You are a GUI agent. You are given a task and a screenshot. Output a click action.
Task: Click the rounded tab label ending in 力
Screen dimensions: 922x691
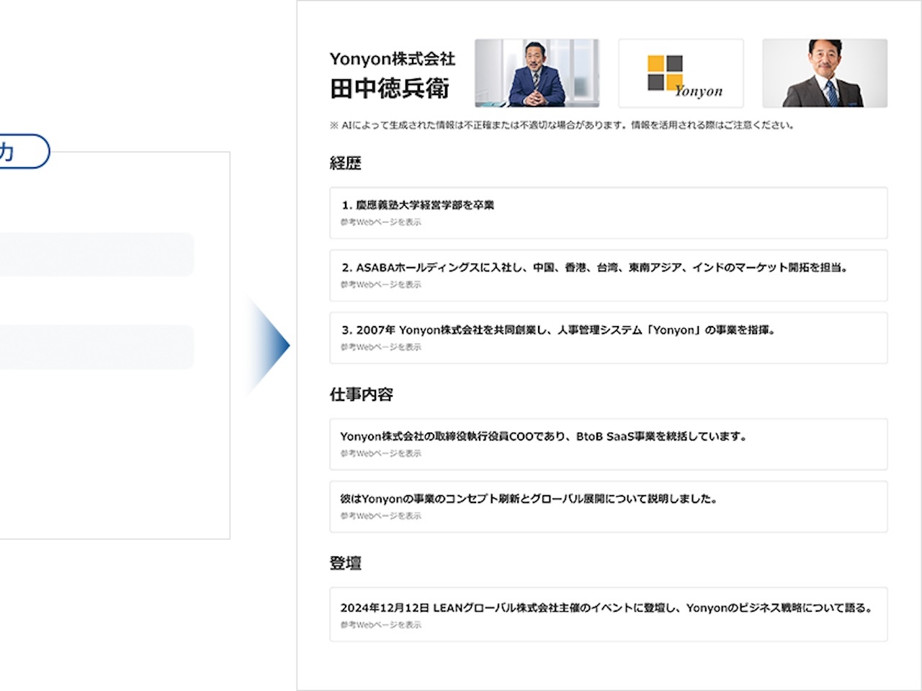24,151
